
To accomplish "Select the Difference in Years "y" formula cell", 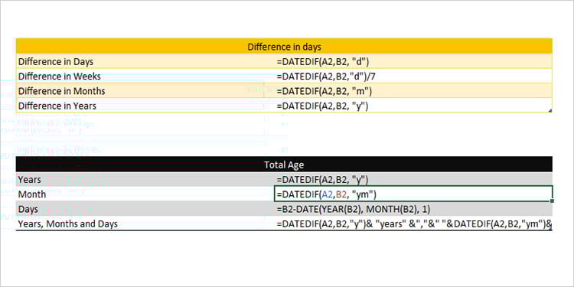I will [x=413, y=106].
